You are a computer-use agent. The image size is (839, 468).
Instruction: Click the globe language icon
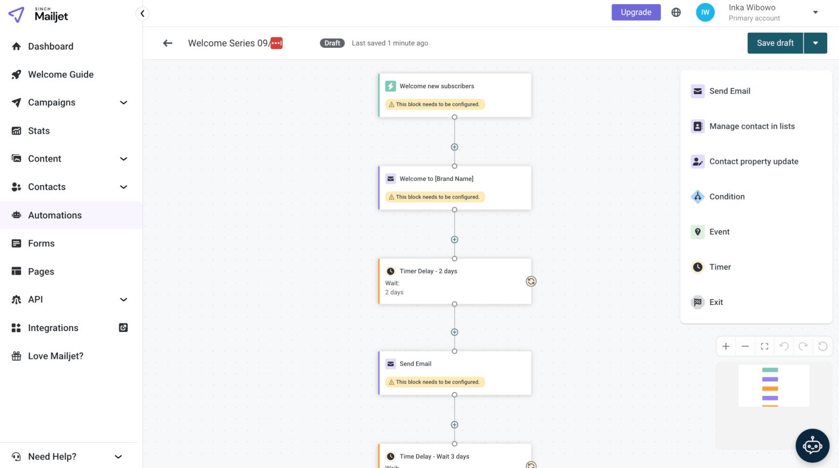pyautogui.click(x=676, y=12)
